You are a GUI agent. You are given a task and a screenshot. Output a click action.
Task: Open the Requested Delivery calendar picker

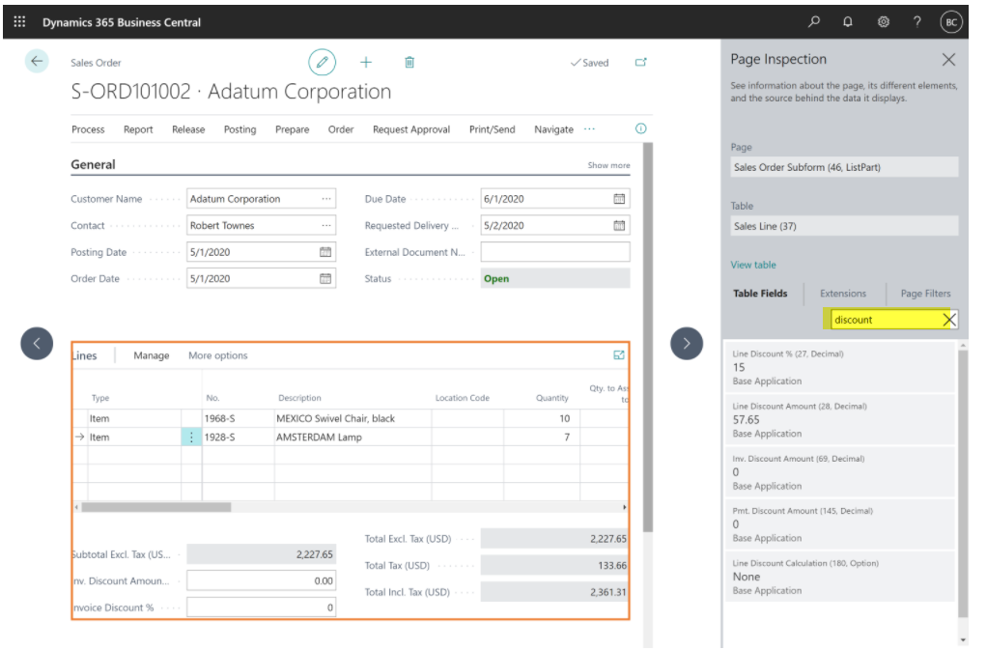[x=619, y=225]
